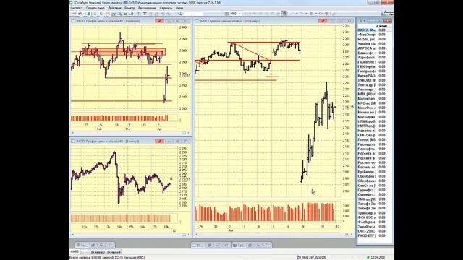463x260 pixels.
Task: Click left scroll arrow of 5-minute chart
Action: 72,235
